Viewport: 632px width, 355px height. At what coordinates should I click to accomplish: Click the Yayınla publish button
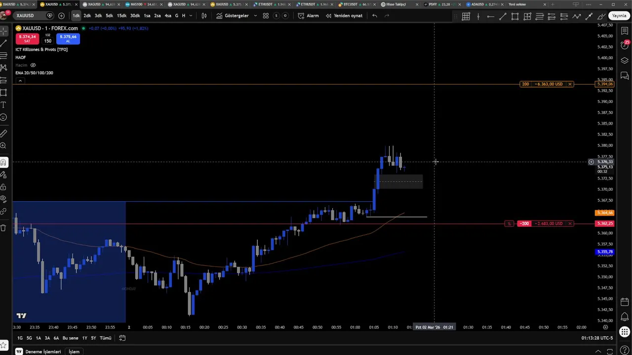[619, 16]
